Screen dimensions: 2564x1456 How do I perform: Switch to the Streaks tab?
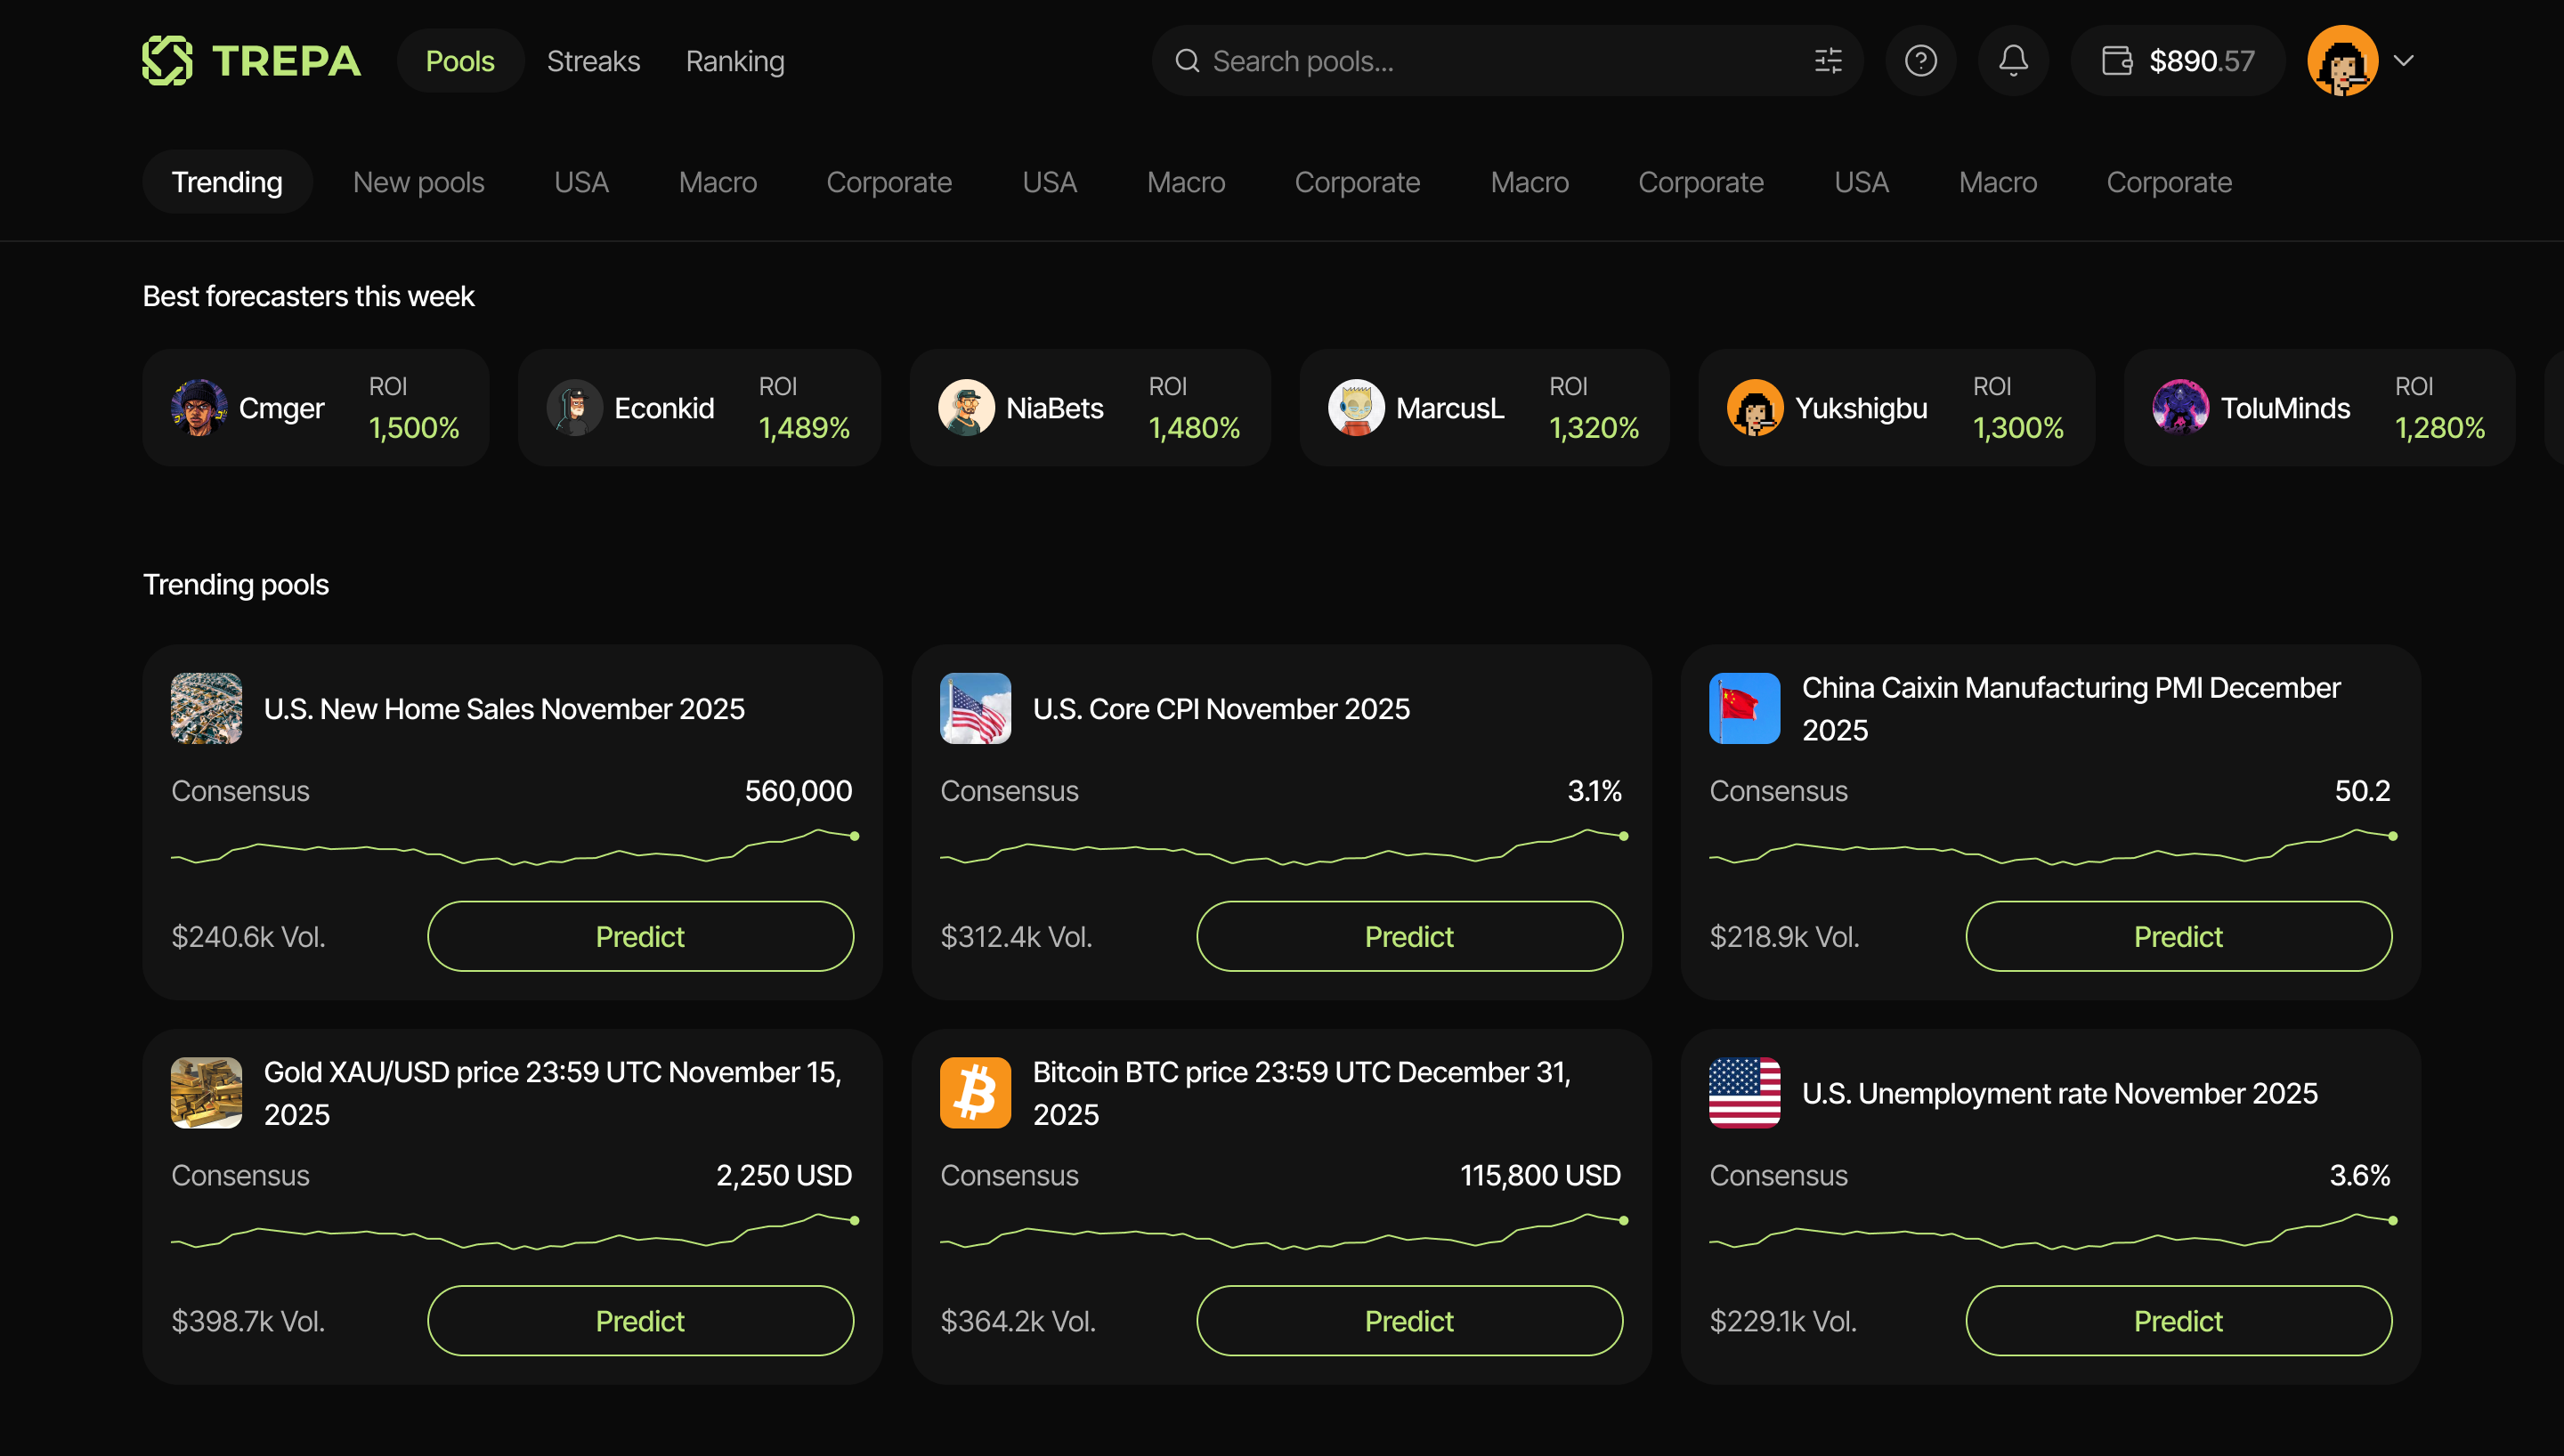point(593,61)
